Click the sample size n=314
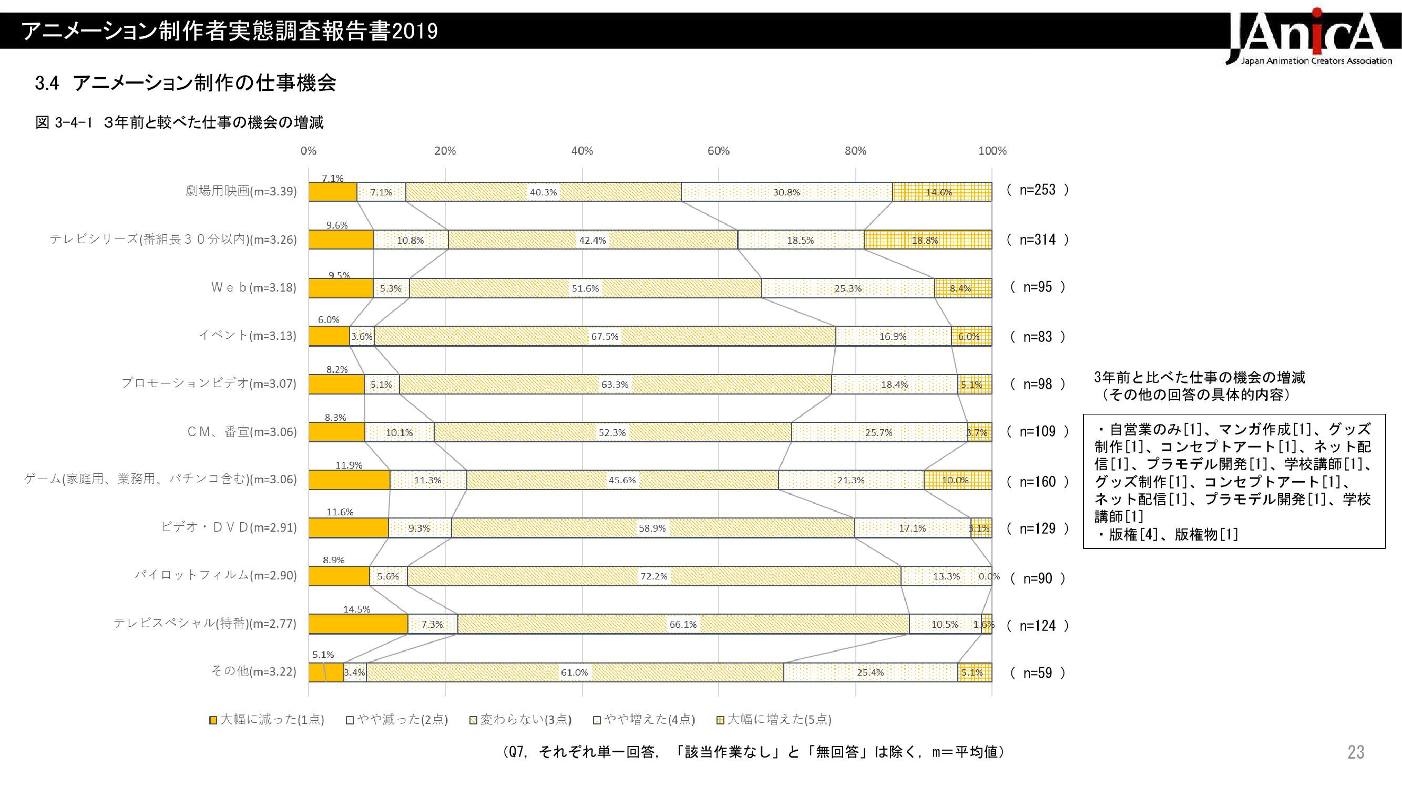The image size is (1402, 788). pos(1037,240)
